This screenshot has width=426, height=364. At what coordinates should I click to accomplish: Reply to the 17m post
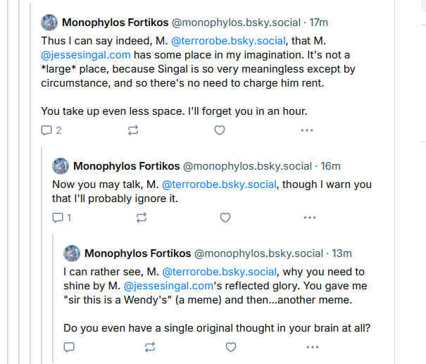51,130
